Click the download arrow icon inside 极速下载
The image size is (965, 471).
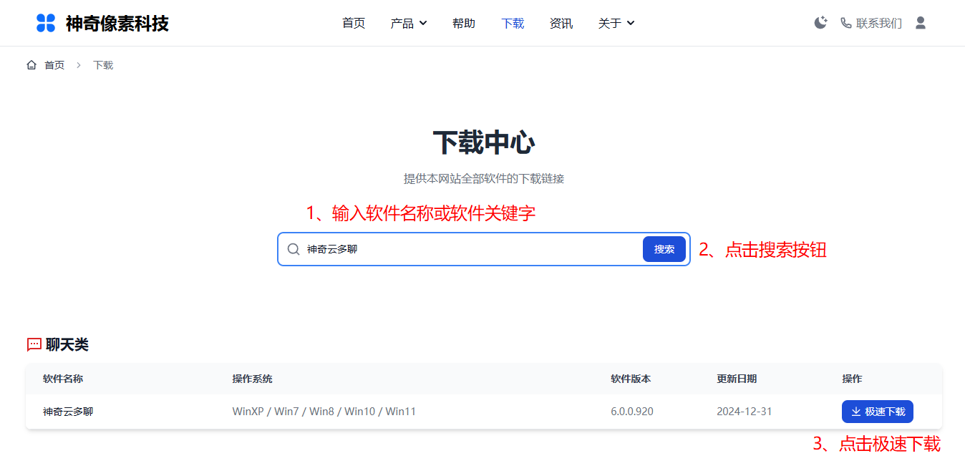coord(855,411)
